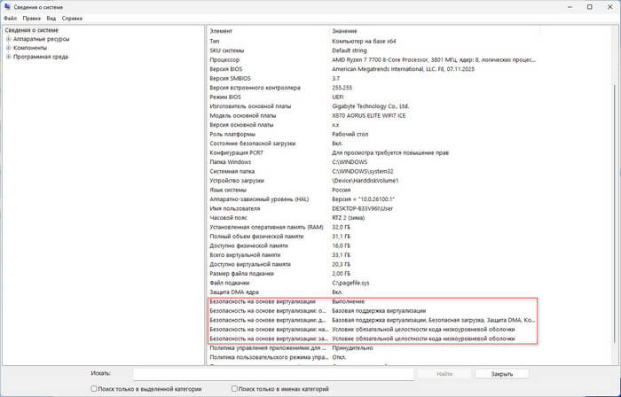Click into the Искать search field
This screenshot has height=397, width=621.
(x=275, y=374)
